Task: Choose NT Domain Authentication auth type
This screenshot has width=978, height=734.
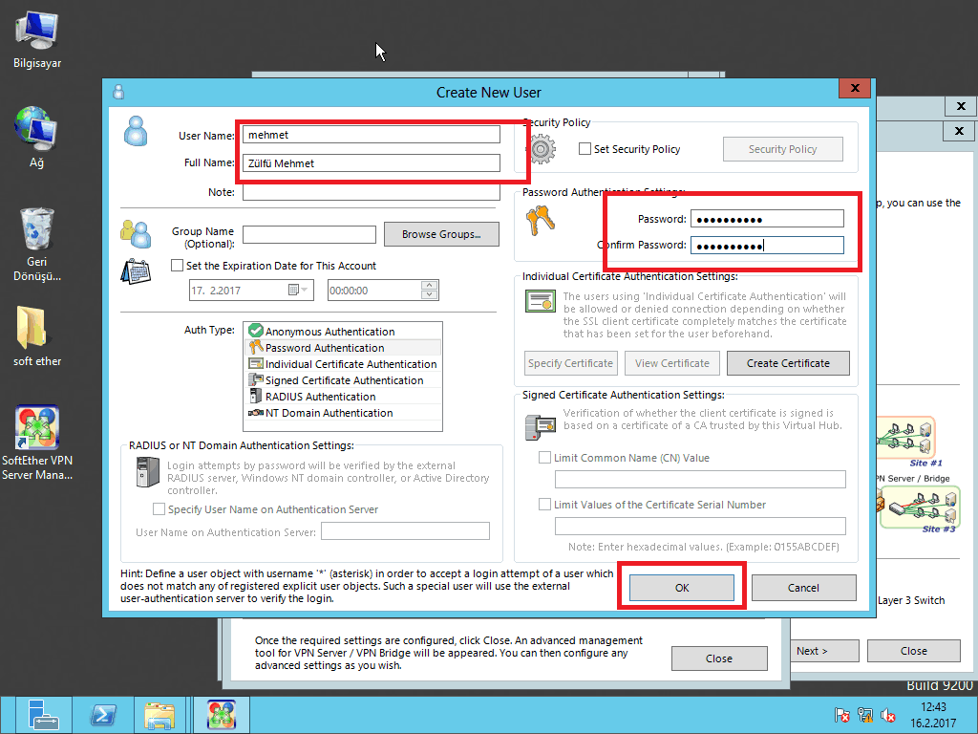Action: pos(329,413)
